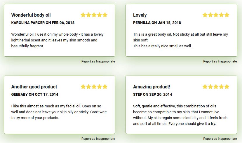Image resolution: width=242 pixels, height=143 pixels.
Task: Click author line Geebaby on Oct 17, 2014
Action: (x=35, y=94)
